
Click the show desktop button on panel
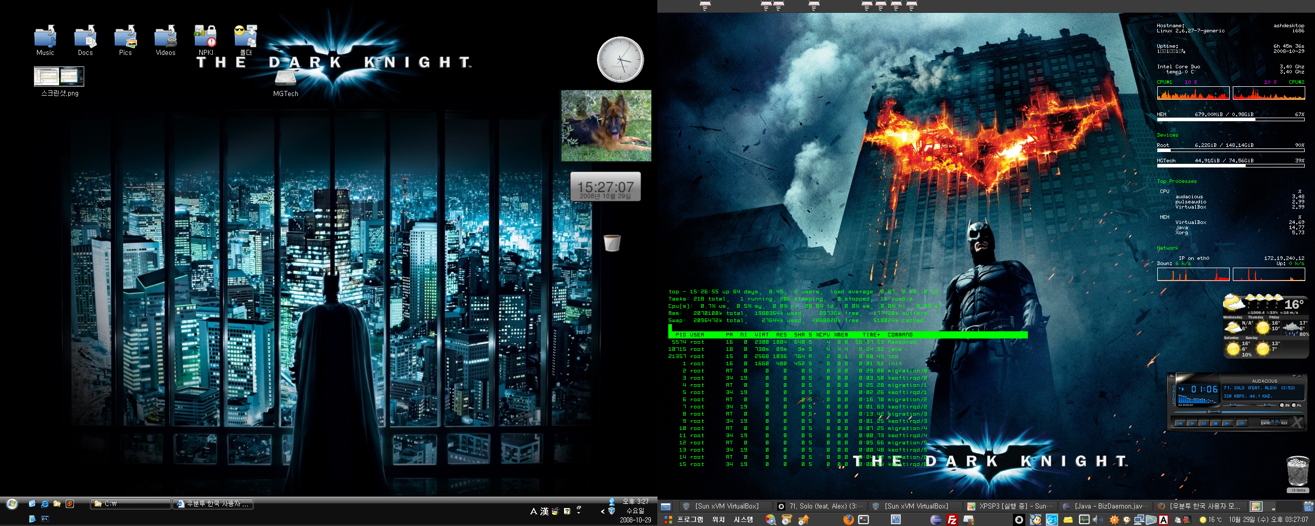pyautogui.click(x=666, y=506)
